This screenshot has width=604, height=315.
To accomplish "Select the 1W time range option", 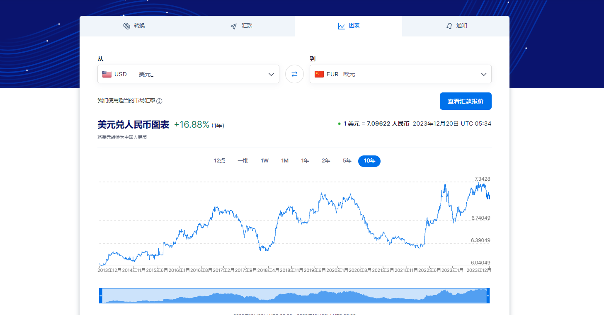I will point(264,161).
